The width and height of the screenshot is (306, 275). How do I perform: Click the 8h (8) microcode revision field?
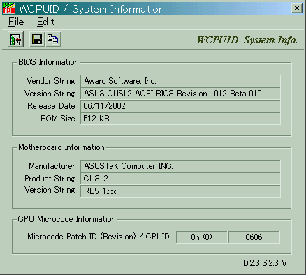click(x=201, y=237)
